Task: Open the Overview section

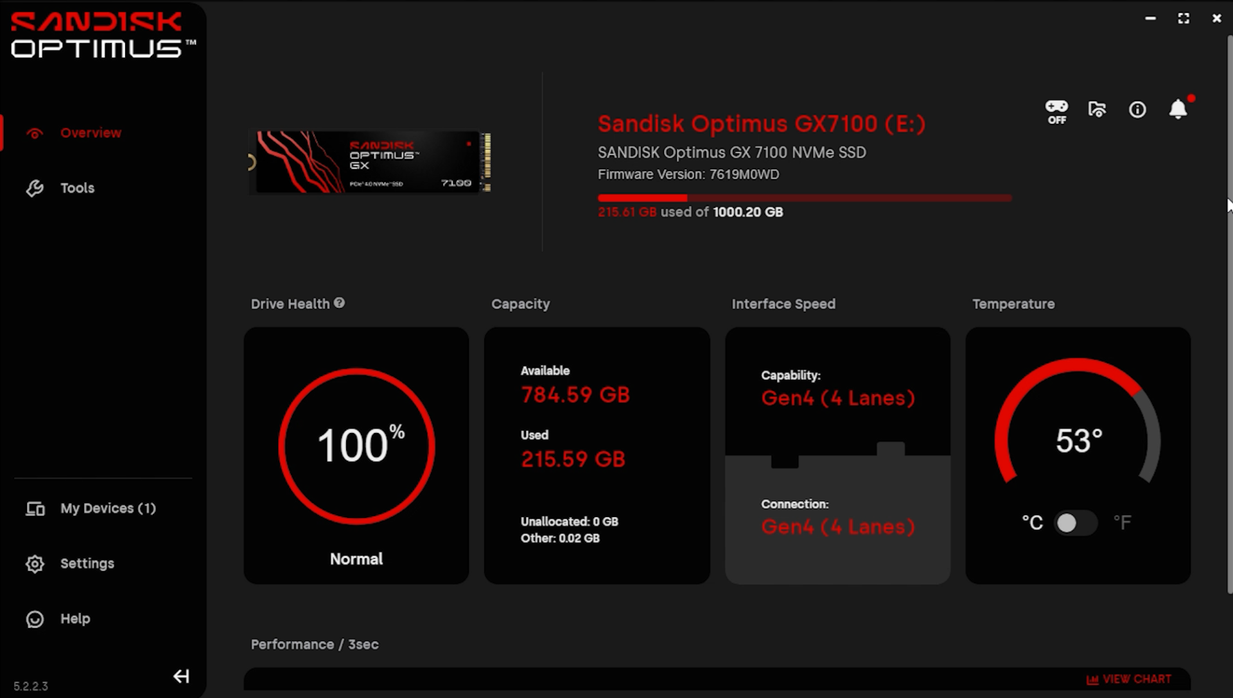Action: [91, 133]
